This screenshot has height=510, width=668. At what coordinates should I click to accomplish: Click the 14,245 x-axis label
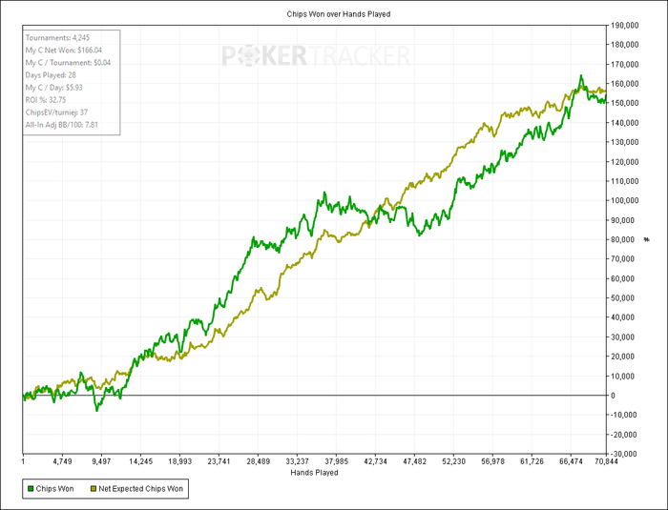140,461
